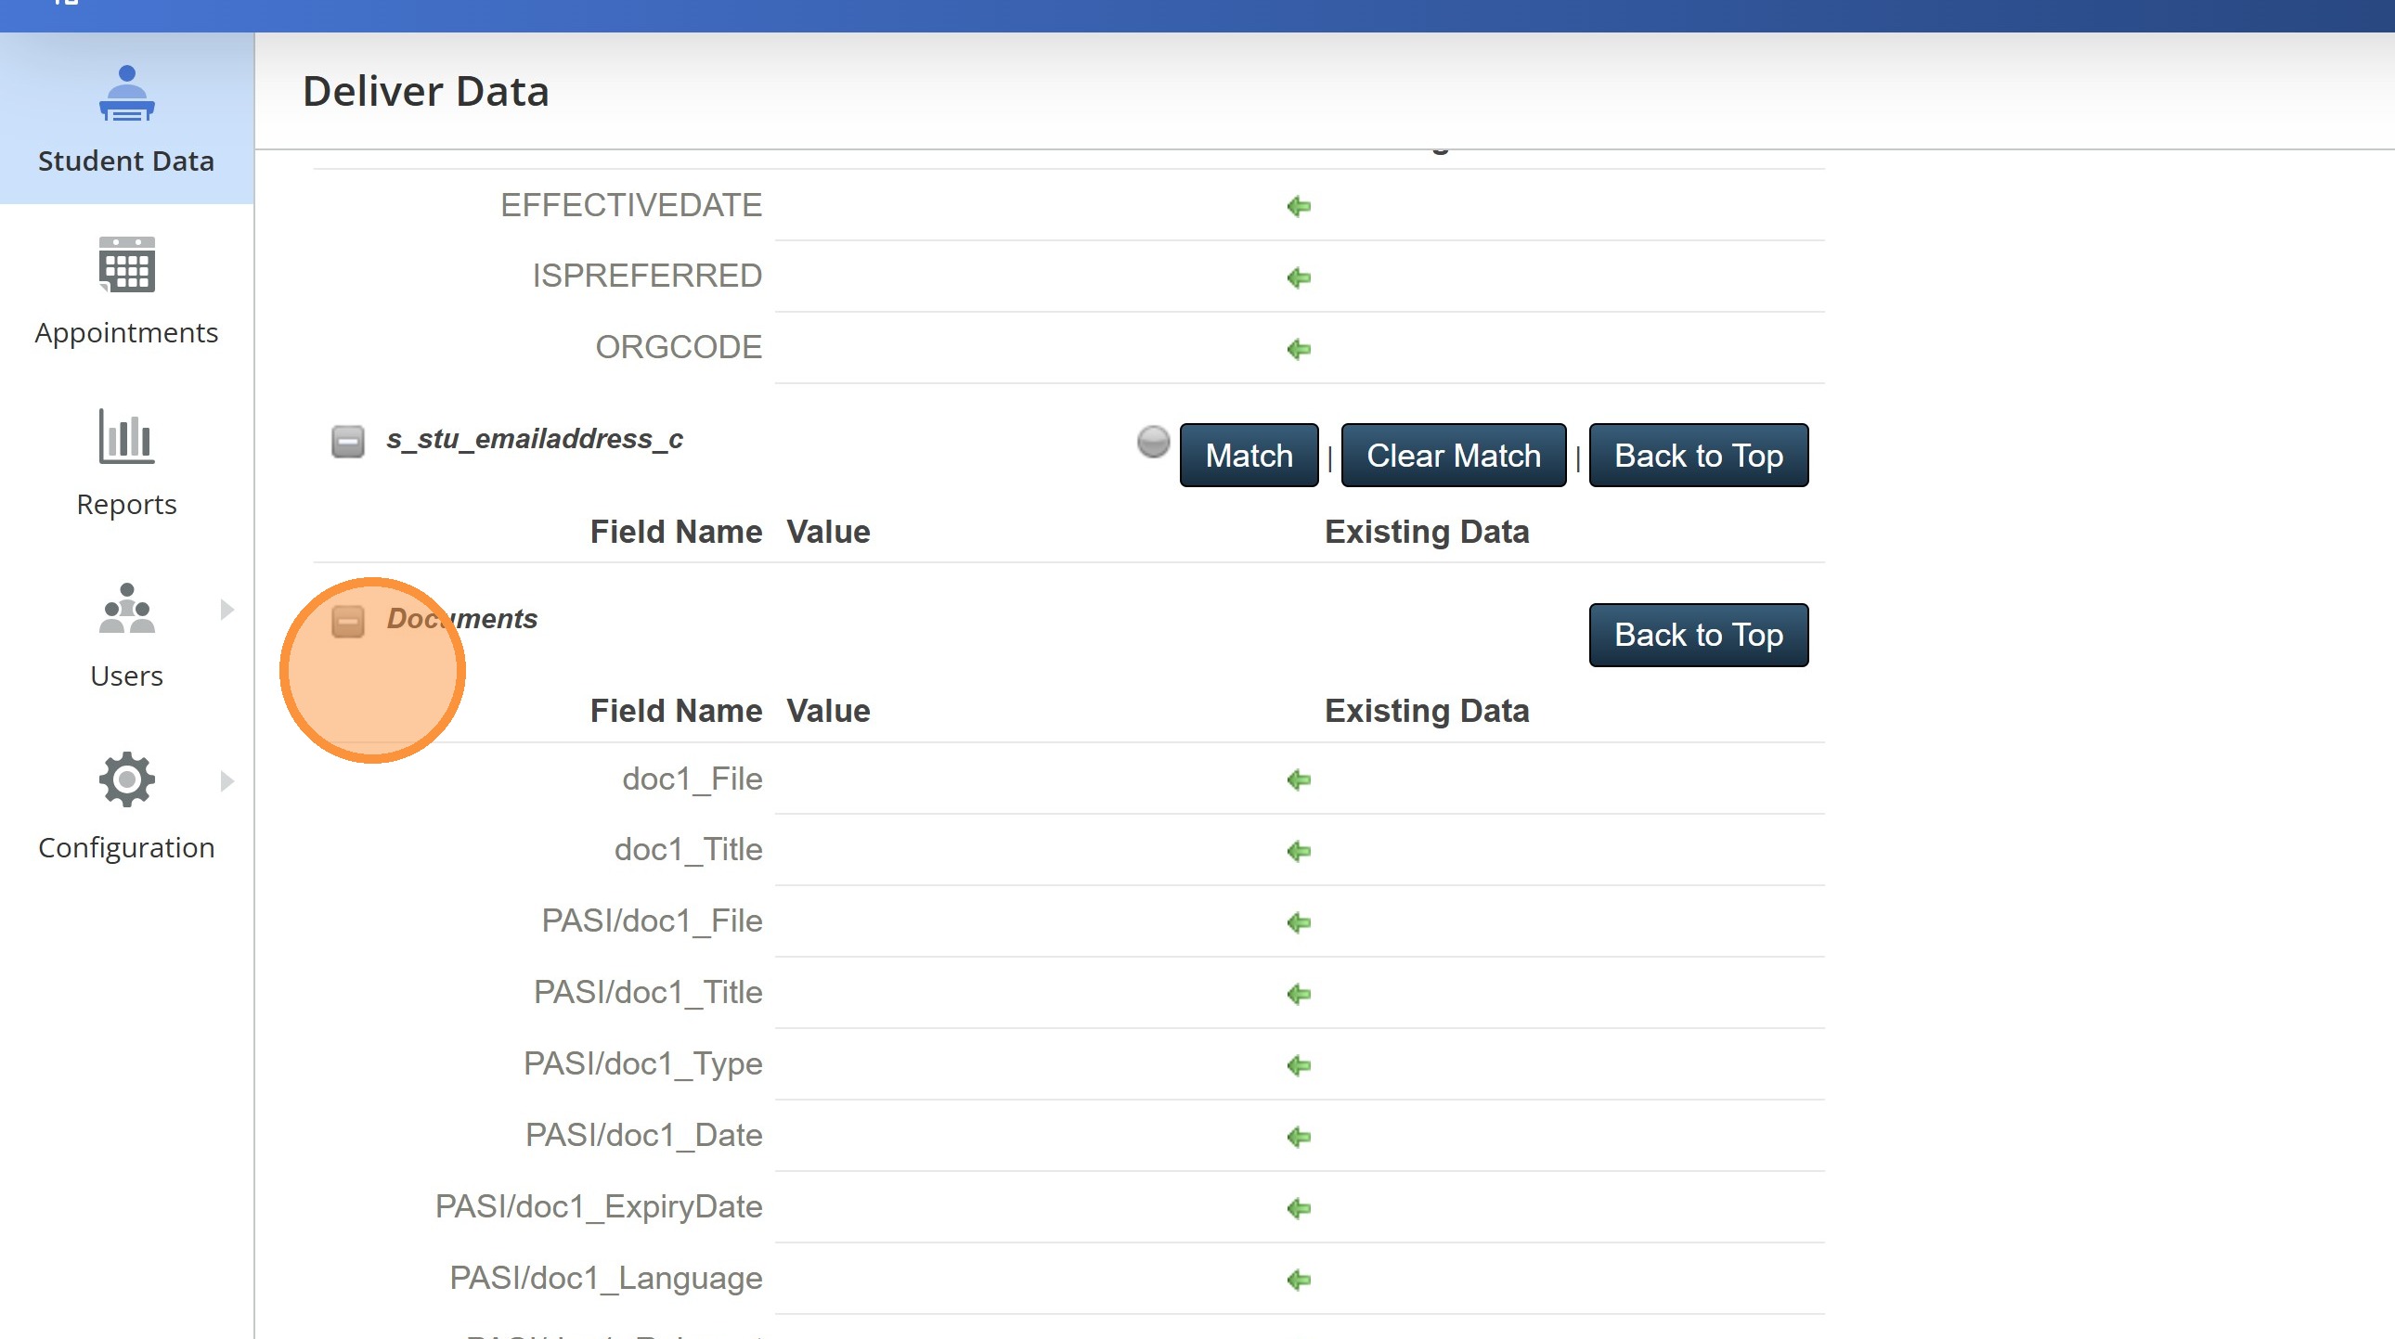Image resolution: width=2395 pixels, height=1339 pixels.
Task: Click green arrow for ORGCODE row
Action: (x=1299, y=350)
